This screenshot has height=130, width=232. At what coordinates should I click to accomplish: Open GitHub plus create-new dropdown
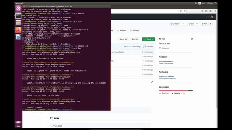pyautogui.click(x=207, y=17)
